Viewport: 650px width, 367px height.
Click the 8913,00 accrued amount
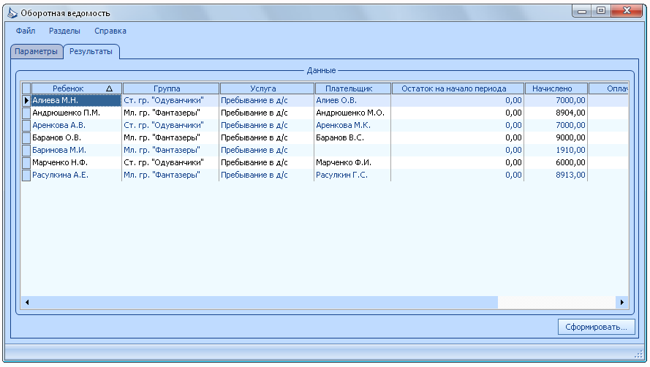click(556, 175)
